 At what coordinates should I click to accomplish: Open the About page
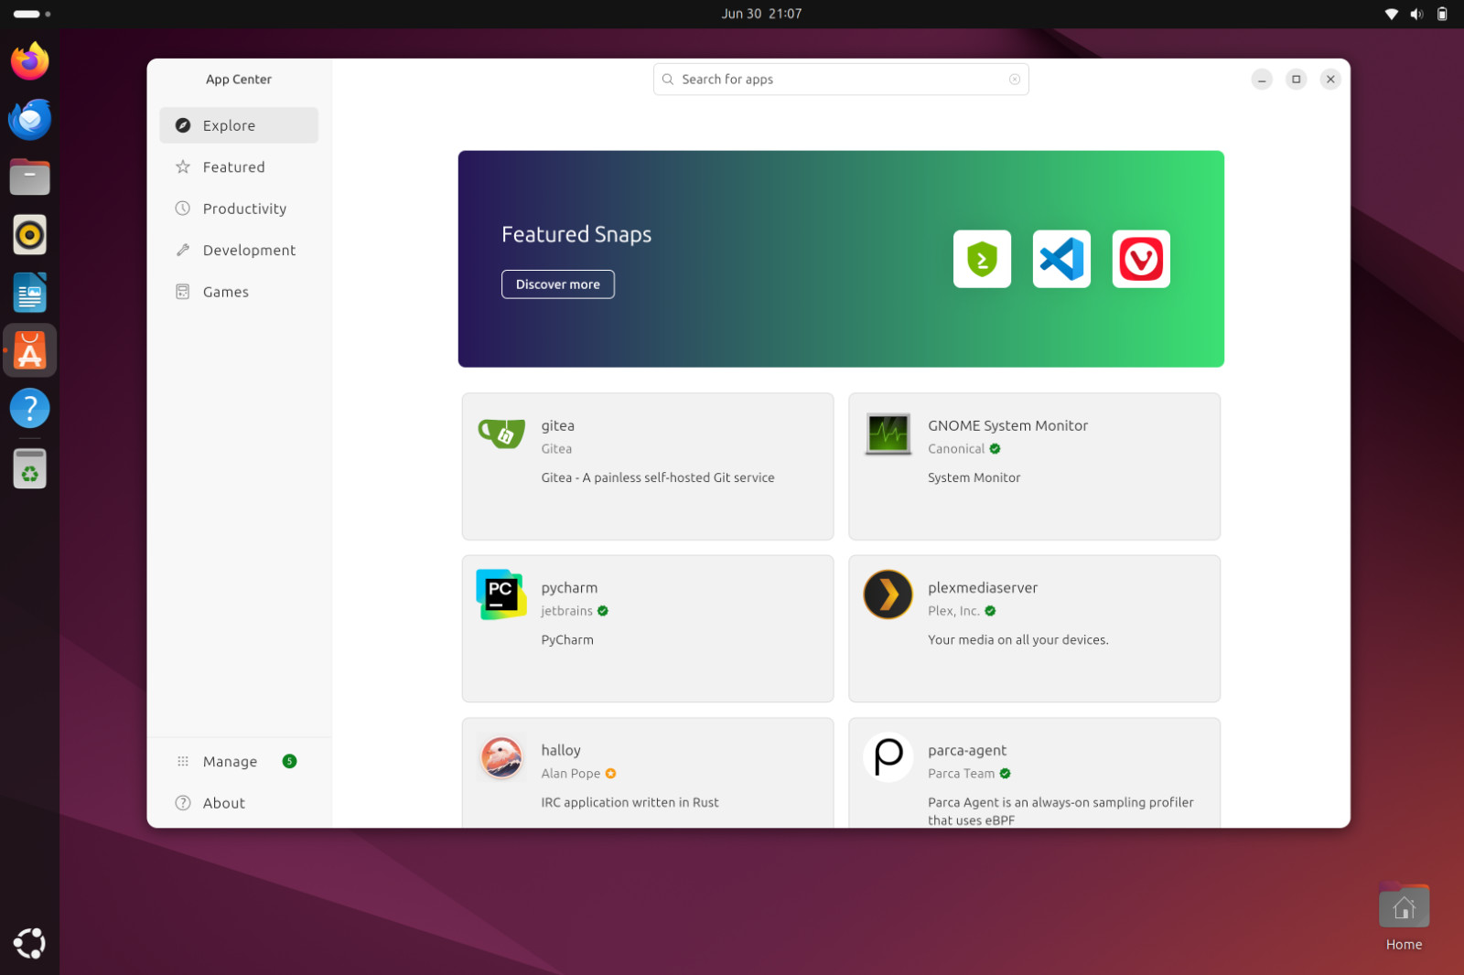(239, 803)
